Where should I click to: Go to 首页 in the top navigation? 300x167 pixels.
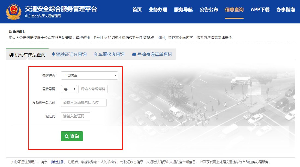click(x=137, y=10)
